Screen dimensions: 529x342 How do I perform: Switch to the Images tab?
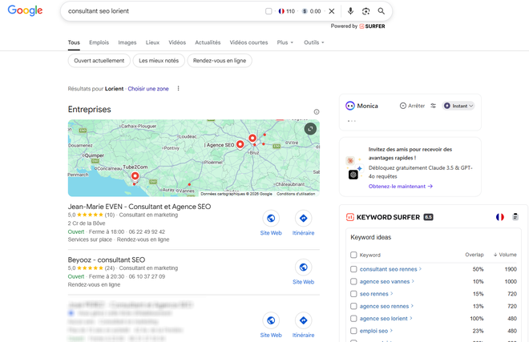tap(127, 42)
